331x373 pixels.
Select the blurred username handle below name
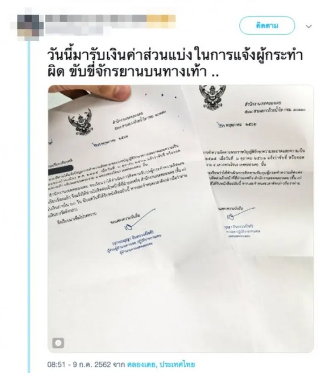tap(74, 31)
